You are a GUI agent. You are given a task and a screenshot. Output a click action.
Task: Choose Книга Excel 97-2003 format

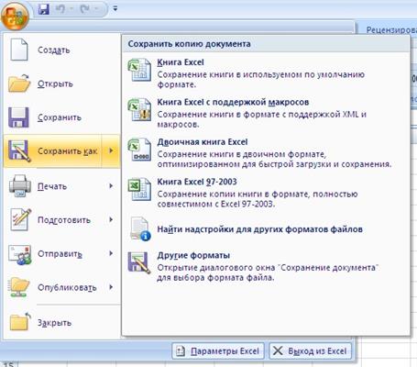tap(265, 193)
